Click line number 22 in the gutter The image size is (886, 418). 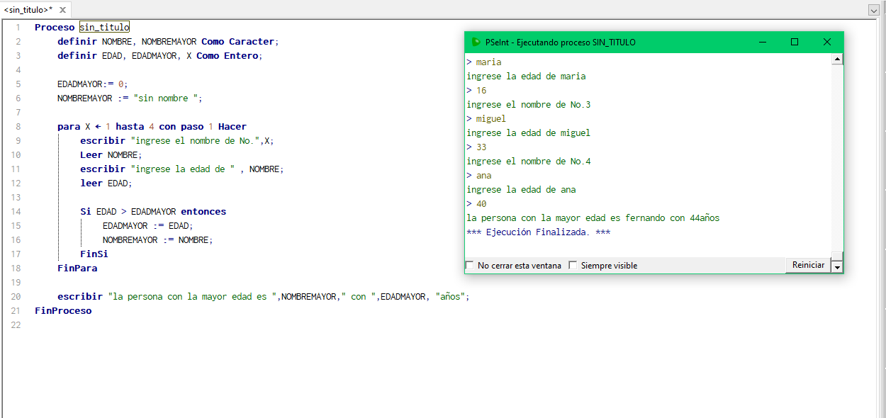click(16, 324)
